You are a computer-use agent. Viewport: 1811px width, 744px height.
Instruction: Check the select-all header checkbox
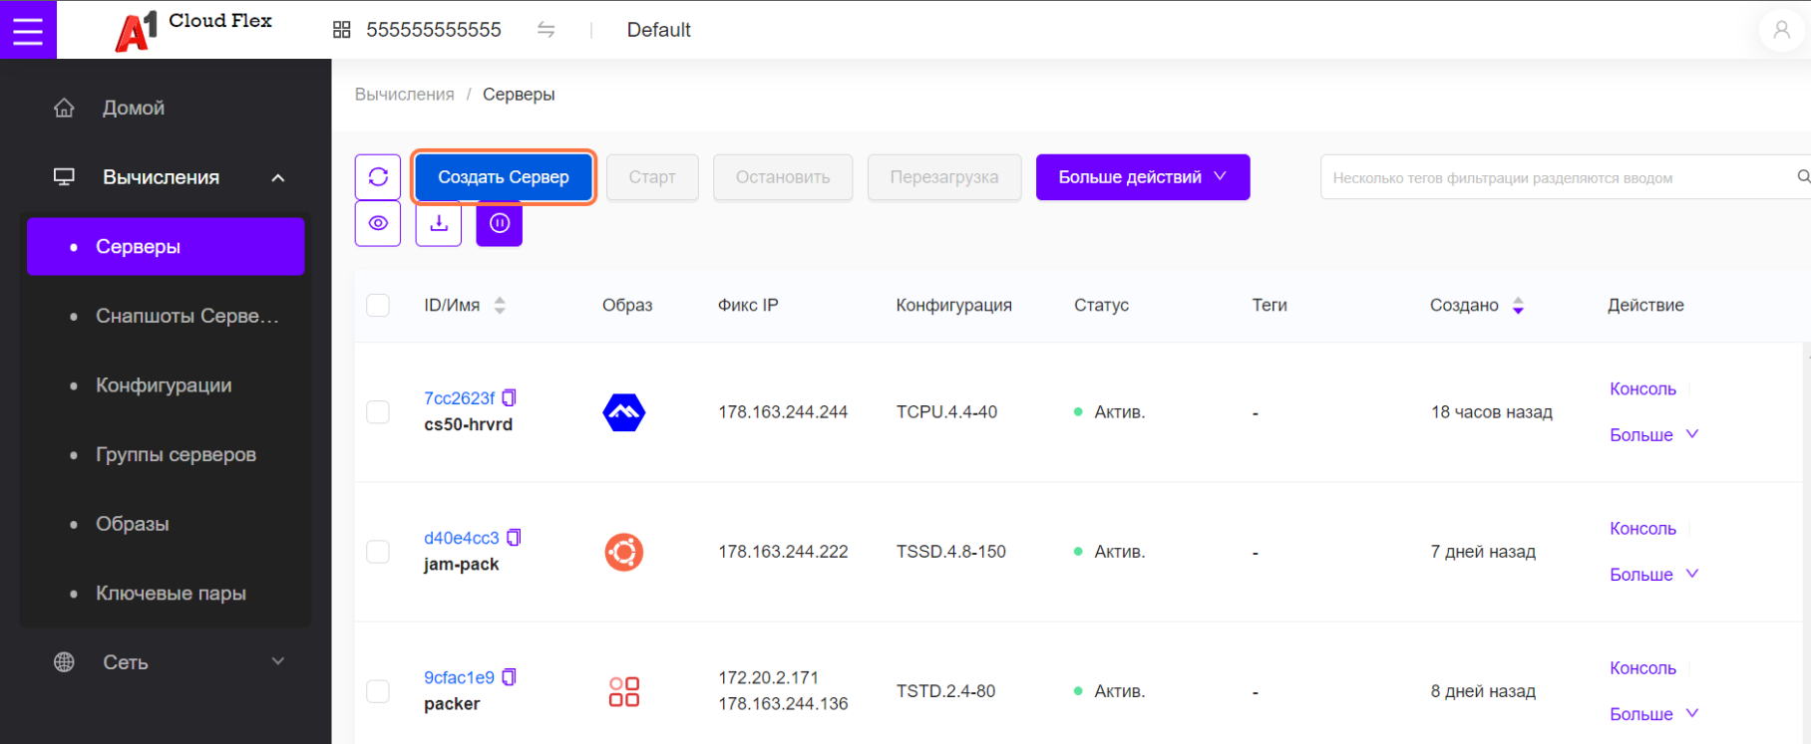coord(378,305)
